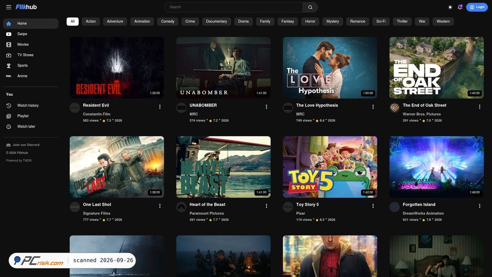Screen dimensions: 492x277
Task: Toggle the light/dark theme sun icon
Action: click(450, 7)
